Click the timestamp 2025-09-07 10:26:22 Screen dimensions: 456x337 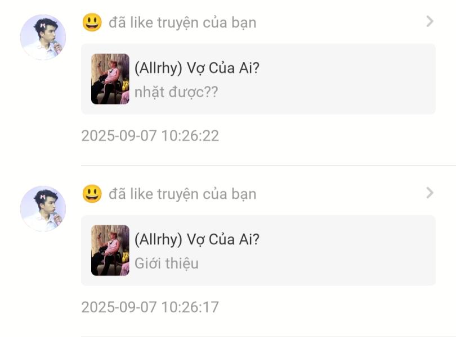click(x=150, y=135)
